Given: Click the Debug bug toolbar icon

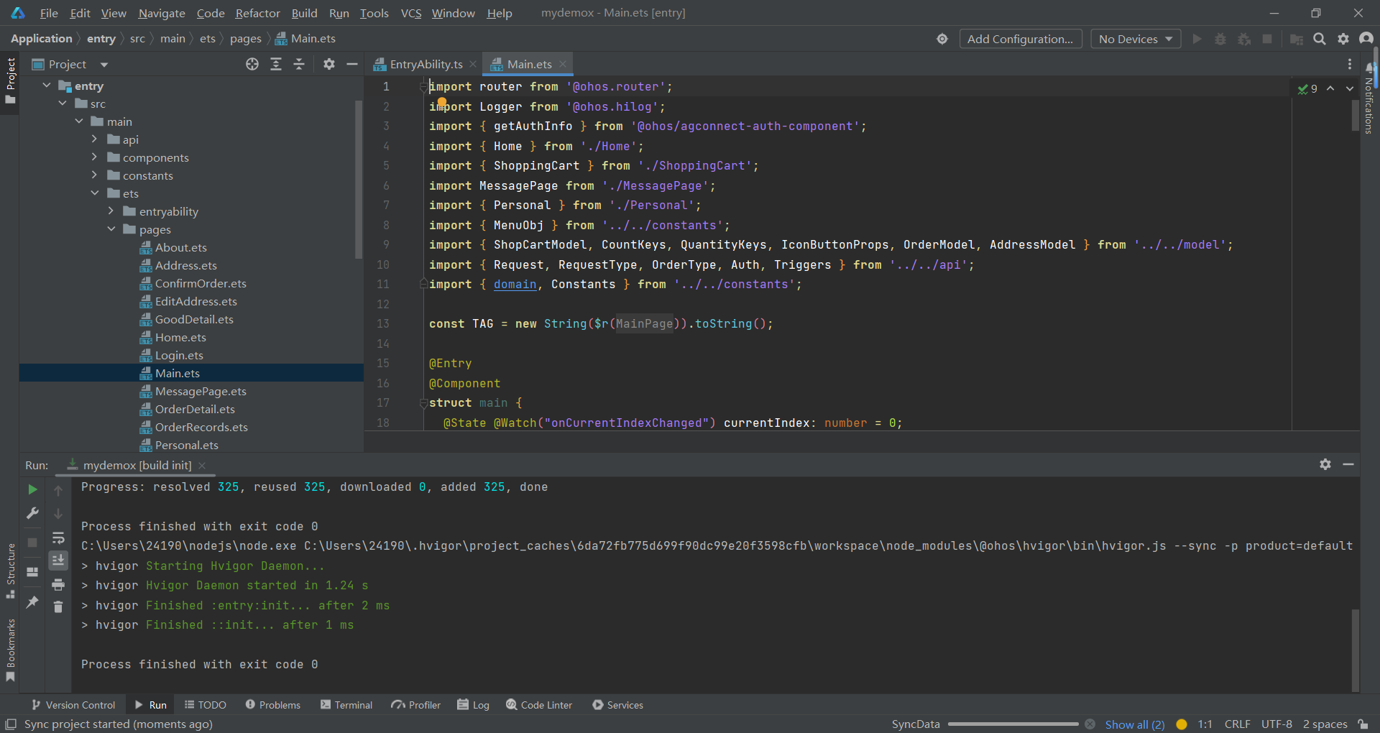Looking at the screenshot, I should pos(1220,39).
